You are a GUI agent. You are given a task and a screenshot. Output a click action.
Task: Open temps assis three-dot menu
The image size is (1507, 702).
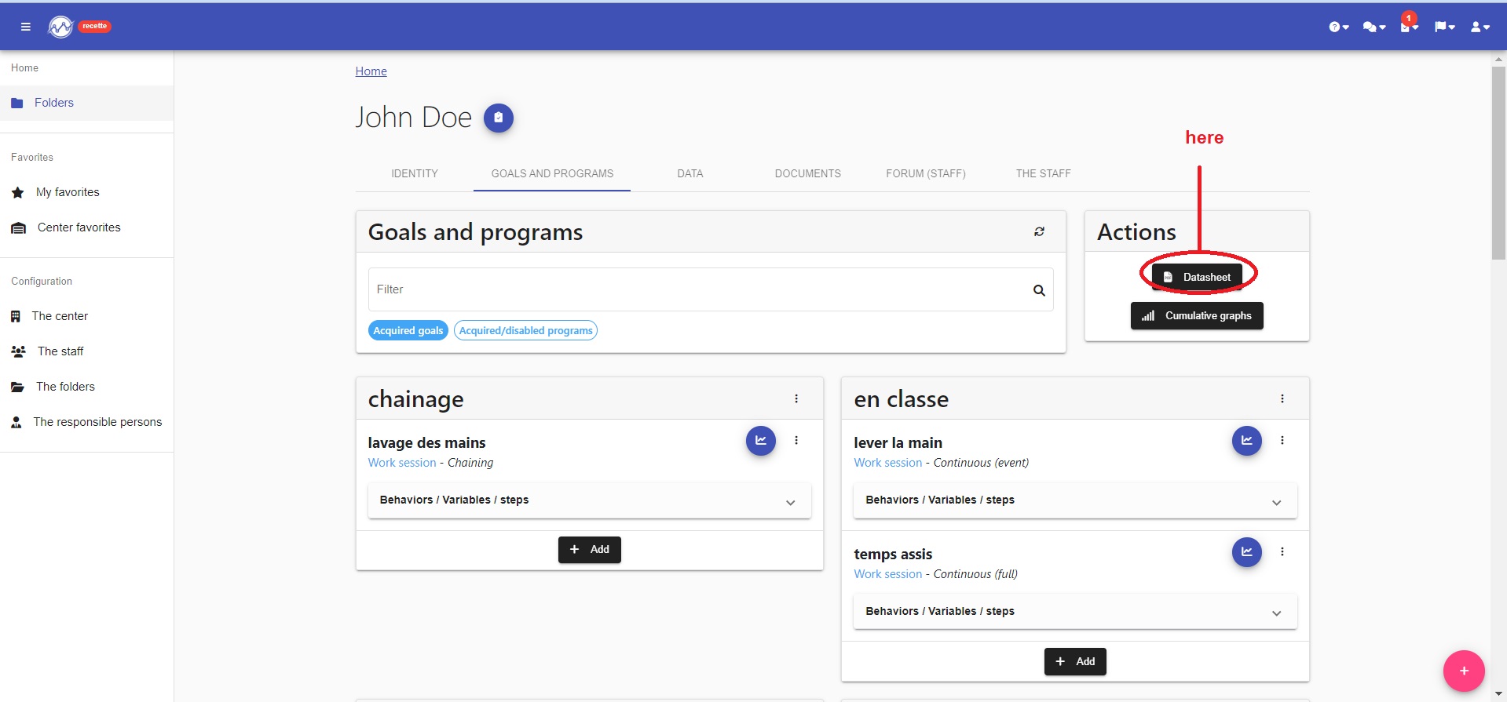[1282, 551]
